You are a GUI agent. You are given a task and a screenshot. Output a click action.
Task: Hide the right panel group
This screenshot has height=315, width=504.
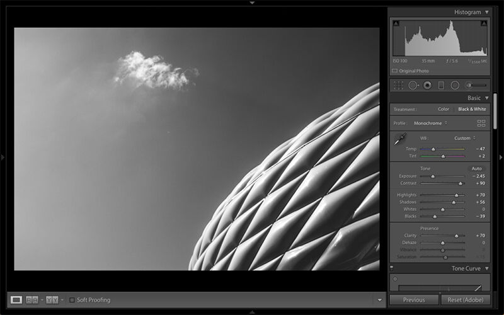(x=501, y=157)
